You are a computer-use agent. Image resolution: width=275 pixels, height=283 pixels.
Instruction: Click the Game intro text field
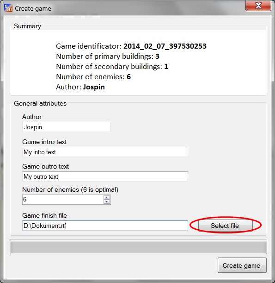[x=105, y=152]
